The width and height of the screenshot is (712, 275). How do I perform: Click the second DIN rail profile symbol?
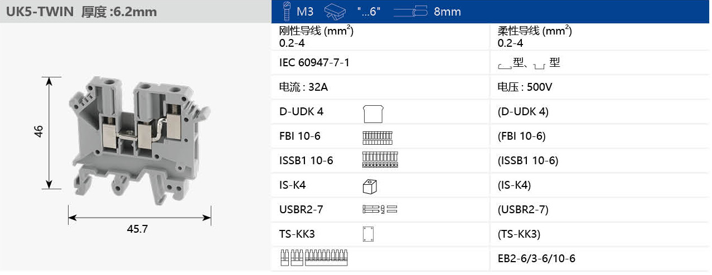539,66
